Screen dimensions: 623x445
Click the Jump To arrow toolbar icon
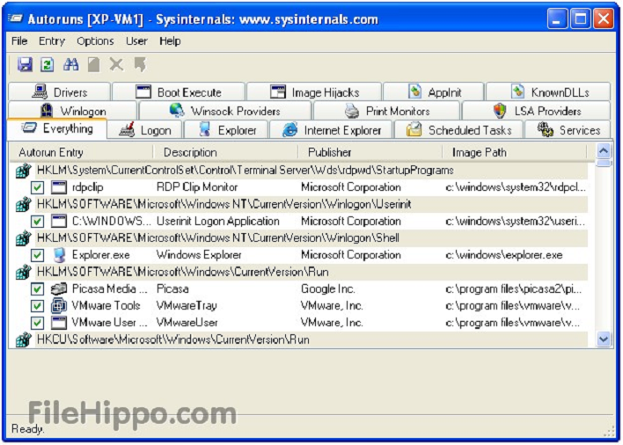pos(140,64)
